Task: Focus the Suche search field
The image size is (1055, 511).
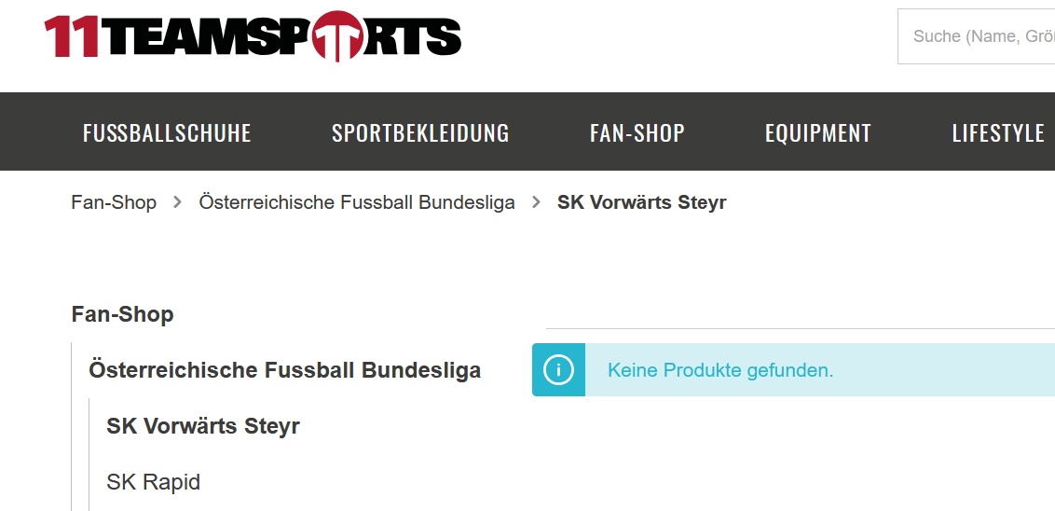Action: (x=977, y=36)
